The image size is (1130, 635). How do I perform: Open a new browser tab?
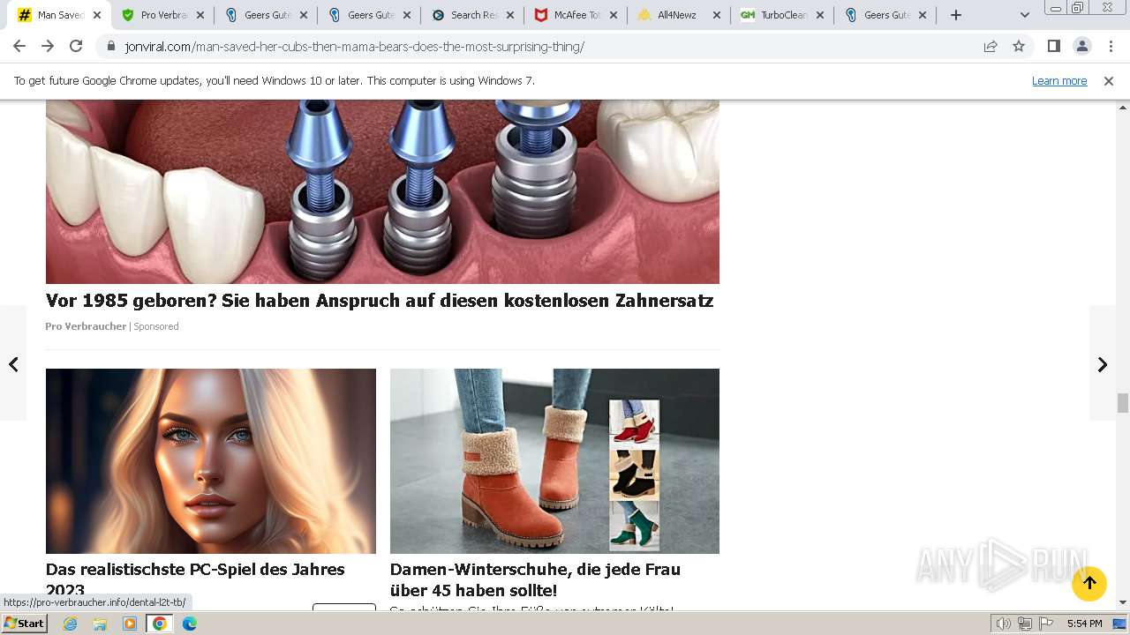(955, 15)
